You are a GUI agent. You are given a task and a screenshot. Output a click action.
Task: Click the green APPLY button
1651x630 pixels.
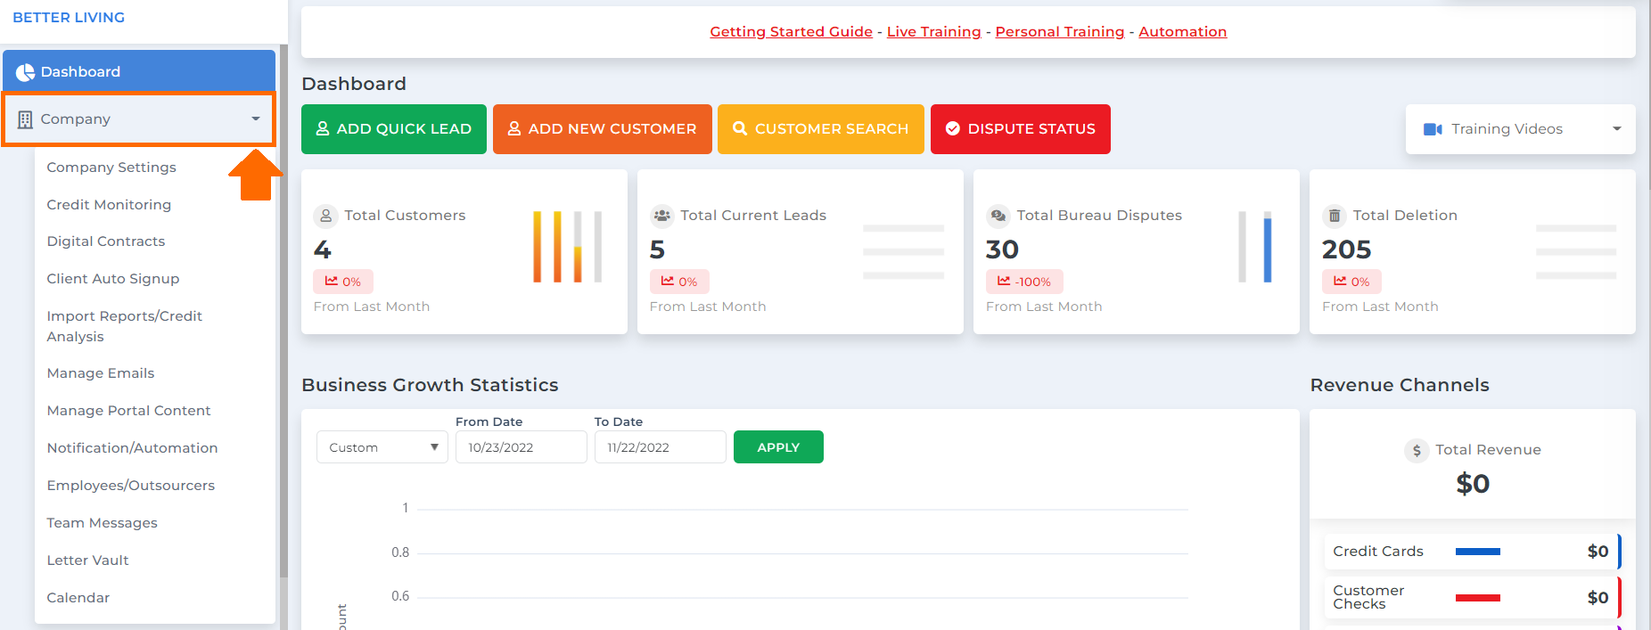(x=778, y=447)
